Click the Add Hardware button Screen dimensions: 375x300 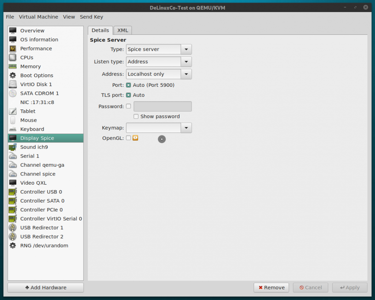coord(45,287)
